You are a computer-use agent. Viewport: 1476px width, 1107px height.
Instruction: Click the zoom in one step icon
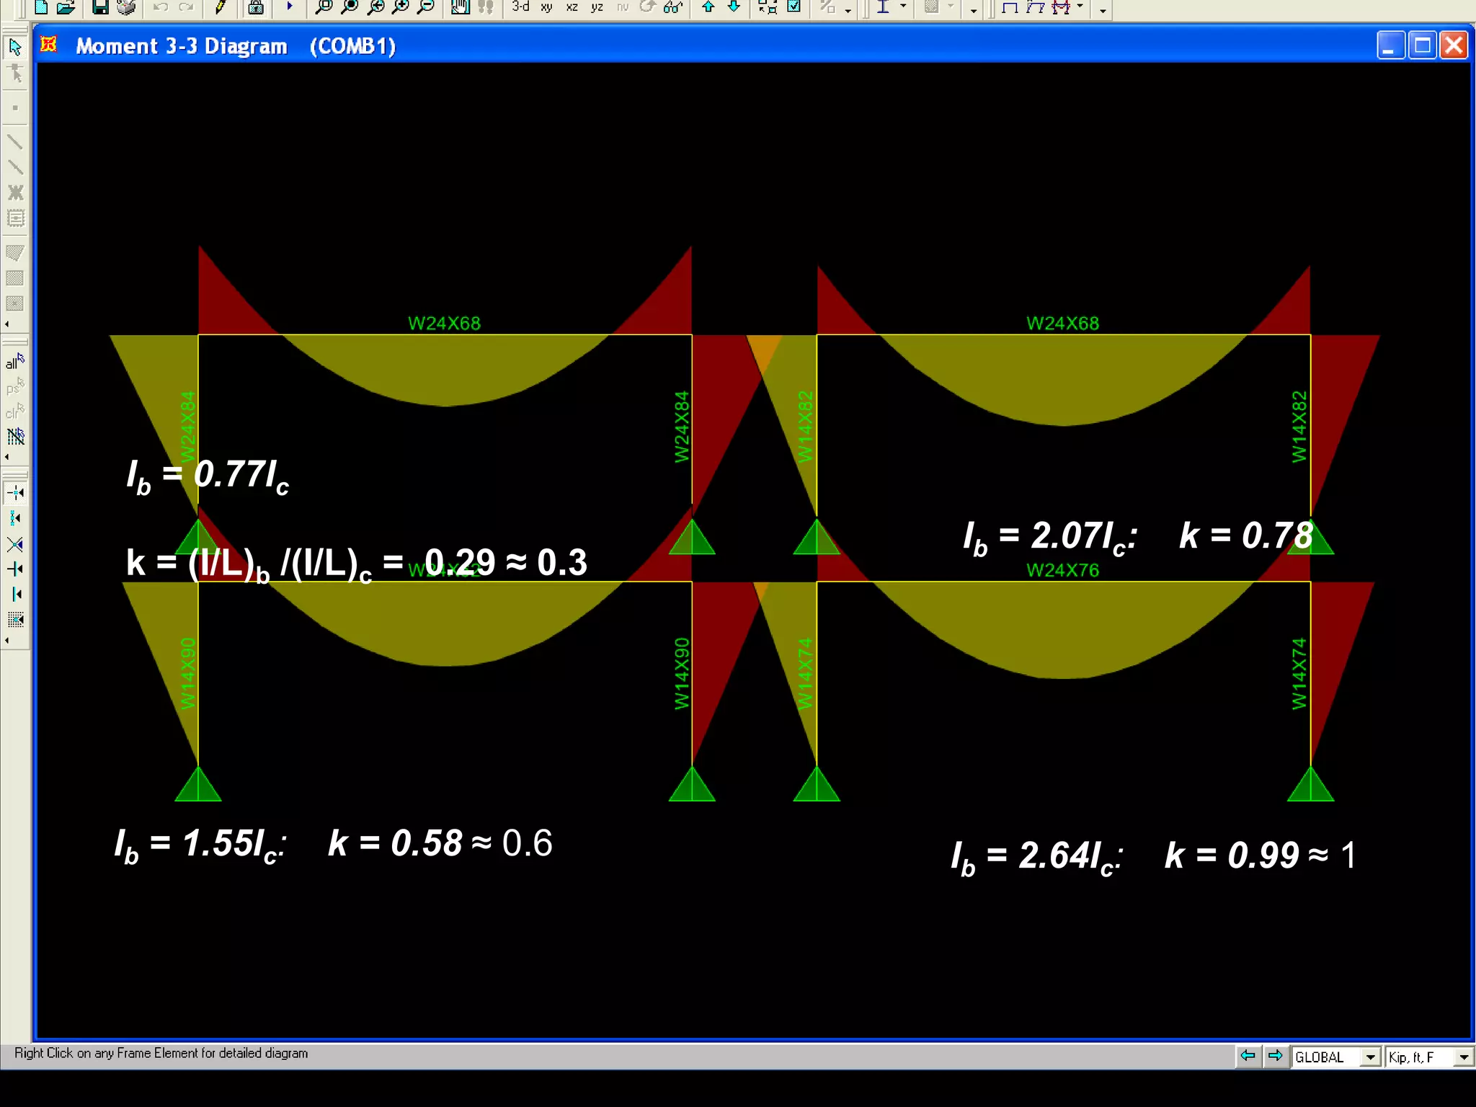[x=401, y=7]
